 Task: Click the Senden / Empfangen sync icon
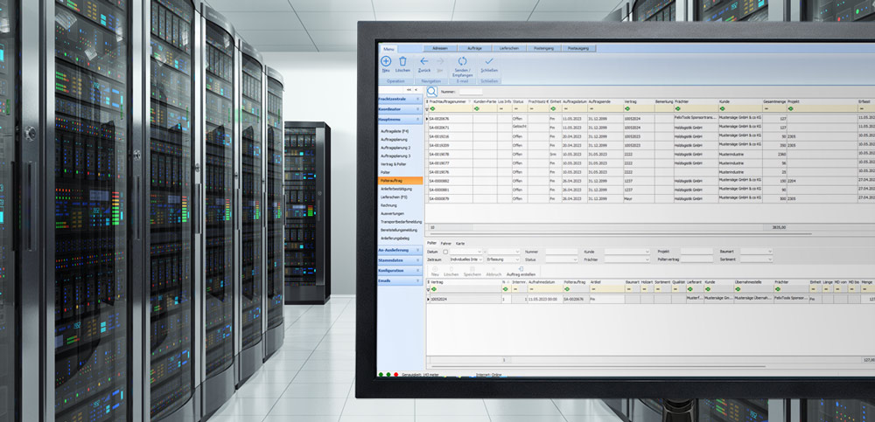462,61
